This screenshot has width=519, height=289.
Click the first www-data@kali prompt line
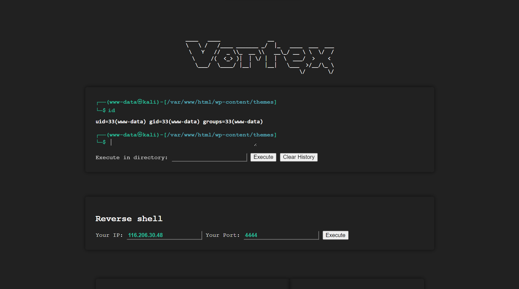187,102
